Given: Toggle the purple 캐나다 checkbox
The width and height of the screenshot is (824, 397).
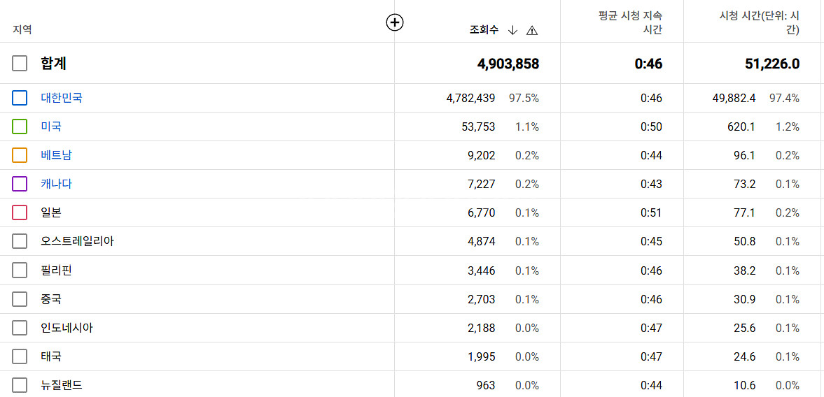Looking at the screenshot, I should tap(20, 184).
